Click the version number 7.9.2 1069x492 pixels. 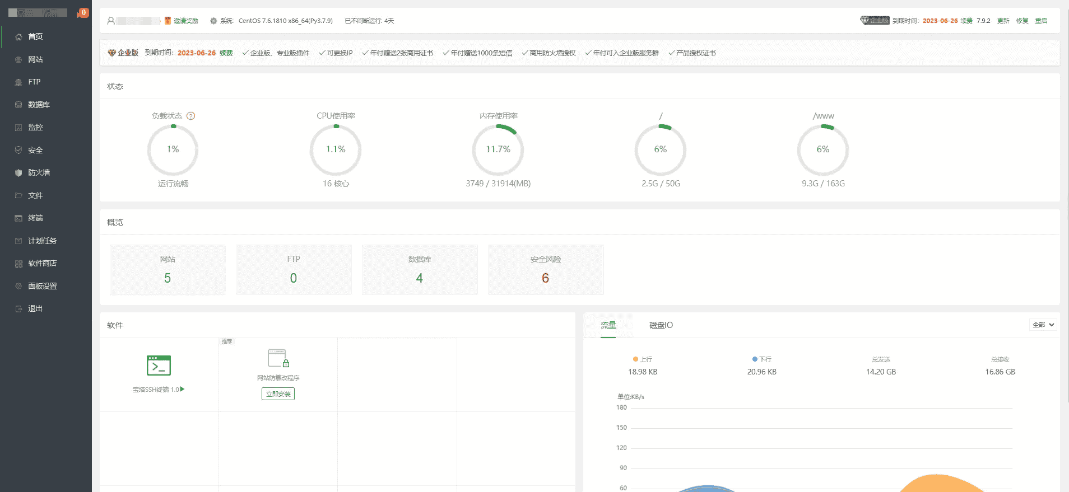coord(983,21)
